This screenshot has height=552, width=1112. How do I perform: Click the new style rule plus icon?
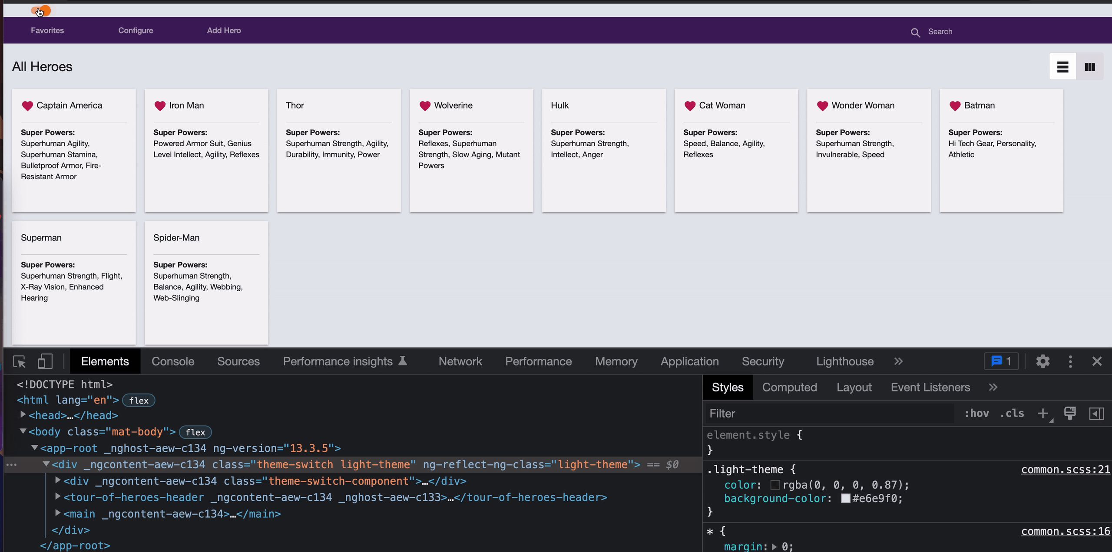1042,414
